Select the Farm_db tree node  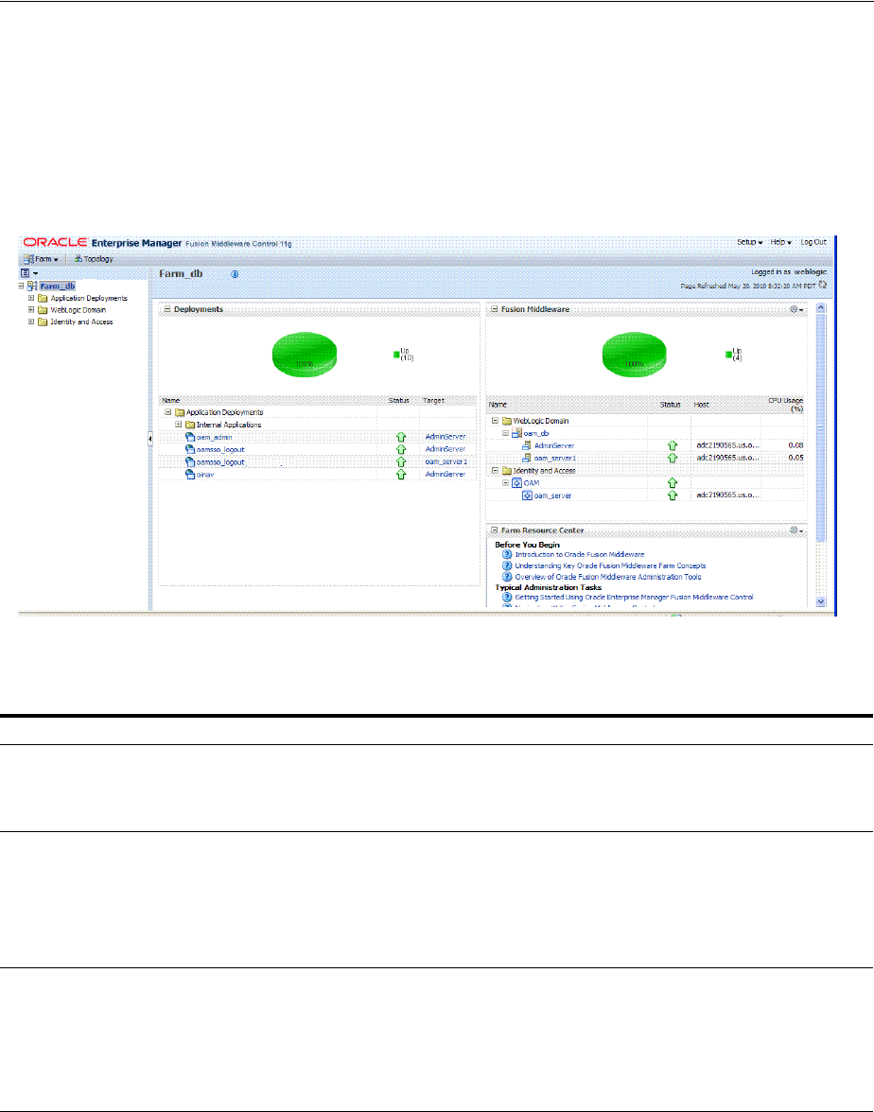pyautogui.click(x=58, y=287)
